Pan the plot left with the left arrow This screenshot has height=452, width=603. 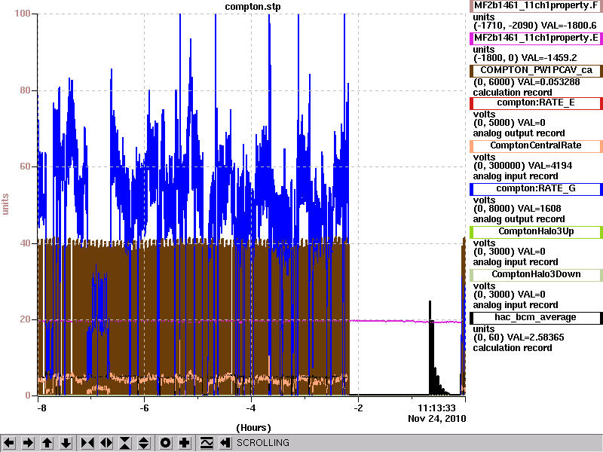point(9,443)
